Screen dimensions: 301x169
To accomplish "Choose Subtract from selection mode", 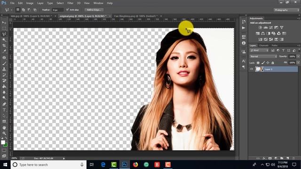I will coord(29,9).
